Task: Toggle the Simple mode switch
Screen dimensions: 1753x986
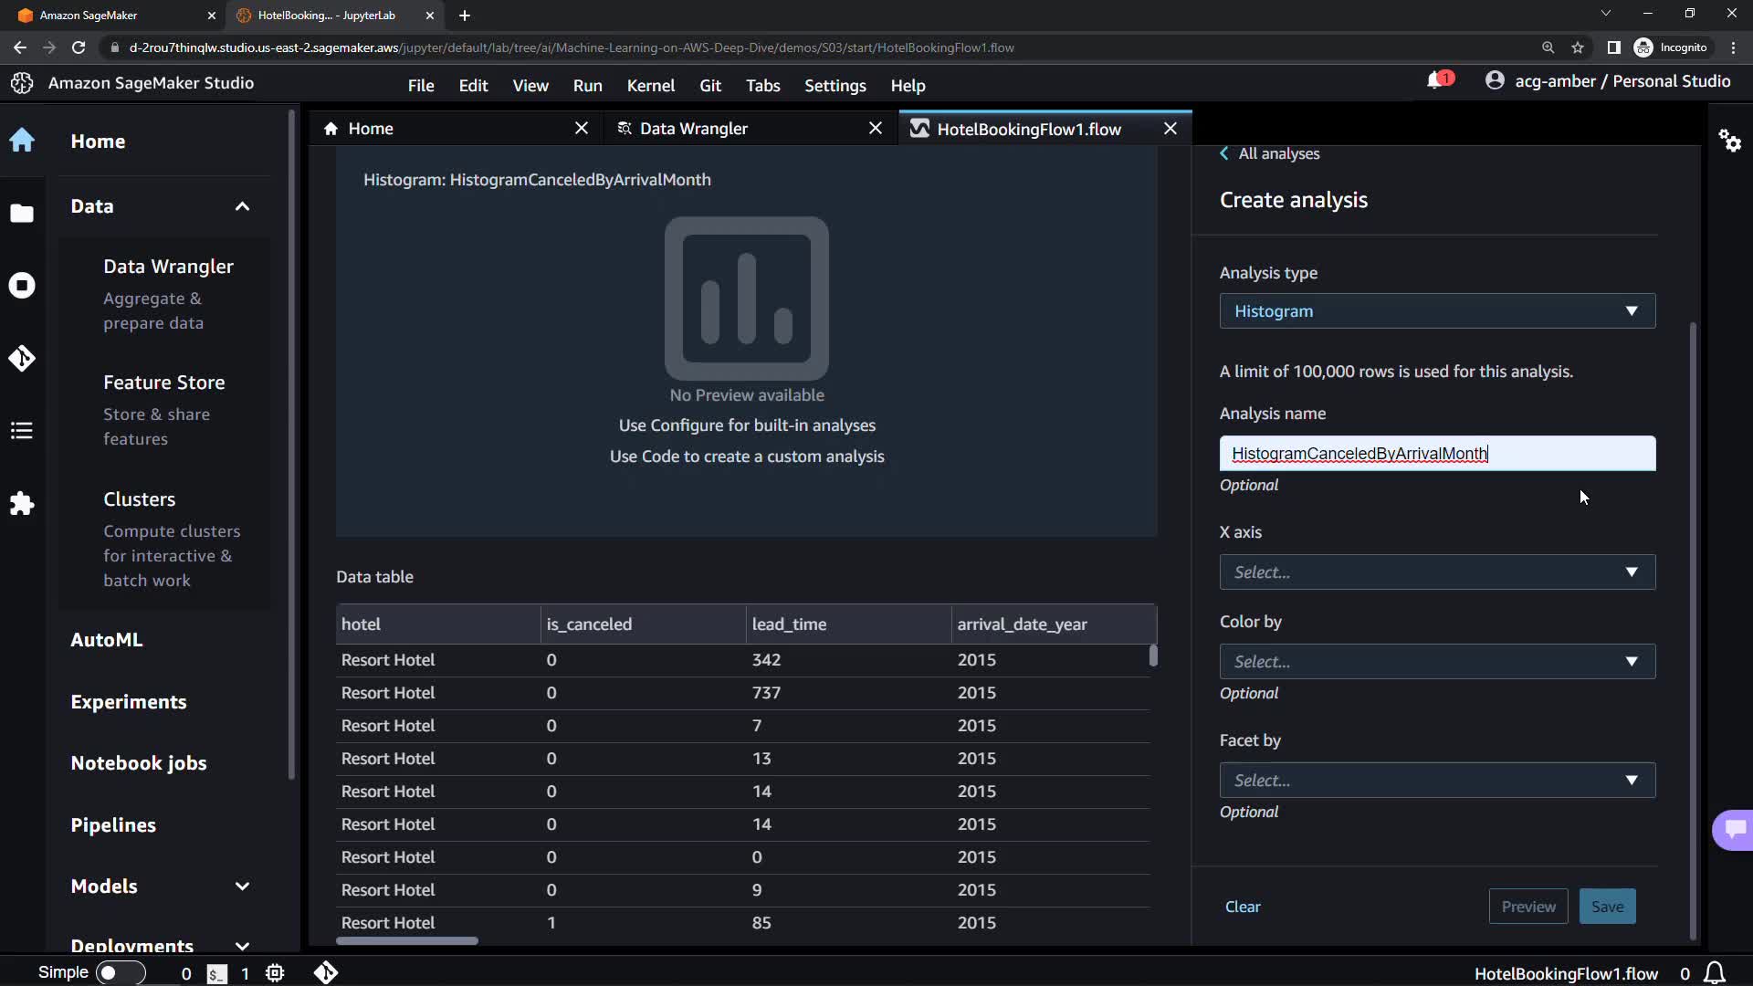Action: pyautogui.click(x=120, y=973)
